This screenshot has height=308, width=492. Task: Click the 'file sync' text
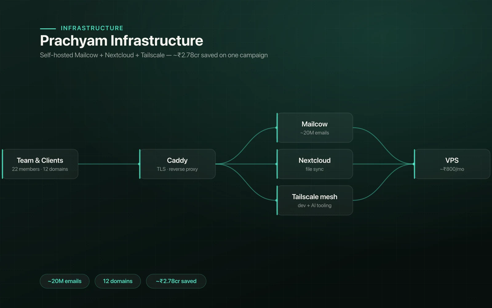315,169
